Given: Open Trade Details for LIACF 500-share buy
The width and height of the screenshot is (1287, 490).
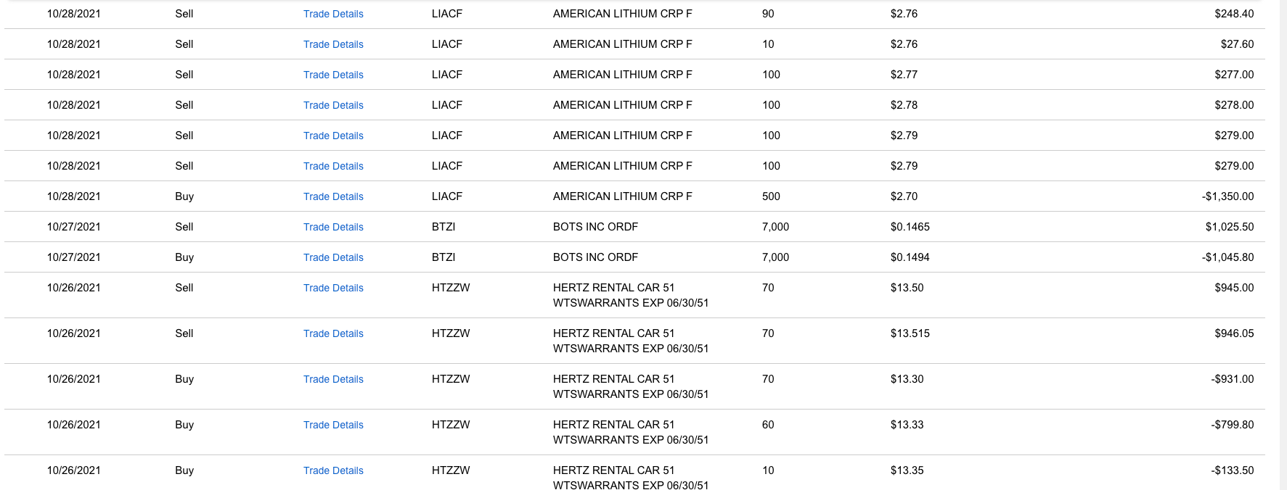Looking at the screenshot, I should [333, 196].
